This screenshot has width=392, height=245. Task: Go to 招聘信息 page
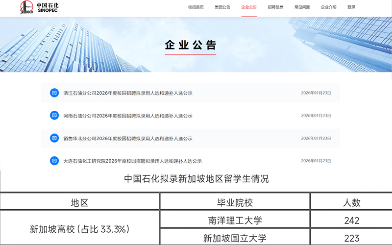point(275,7)
